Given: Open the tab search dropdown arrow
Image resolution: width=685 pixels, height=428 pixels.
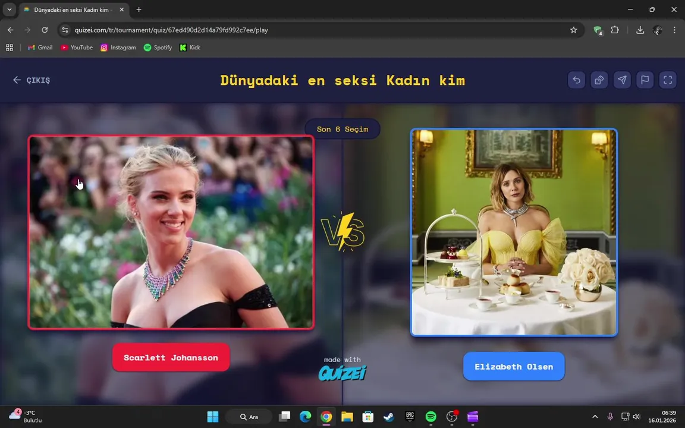Looking at the screenshot, I should (x=9, y=9).
